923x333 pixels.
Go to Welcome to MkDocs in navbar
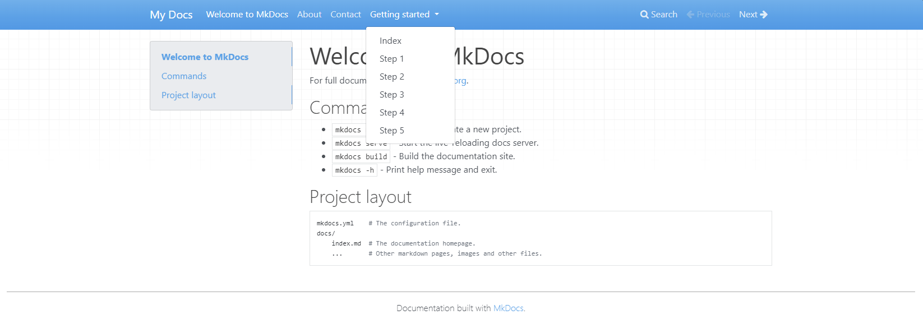[247, 15]
